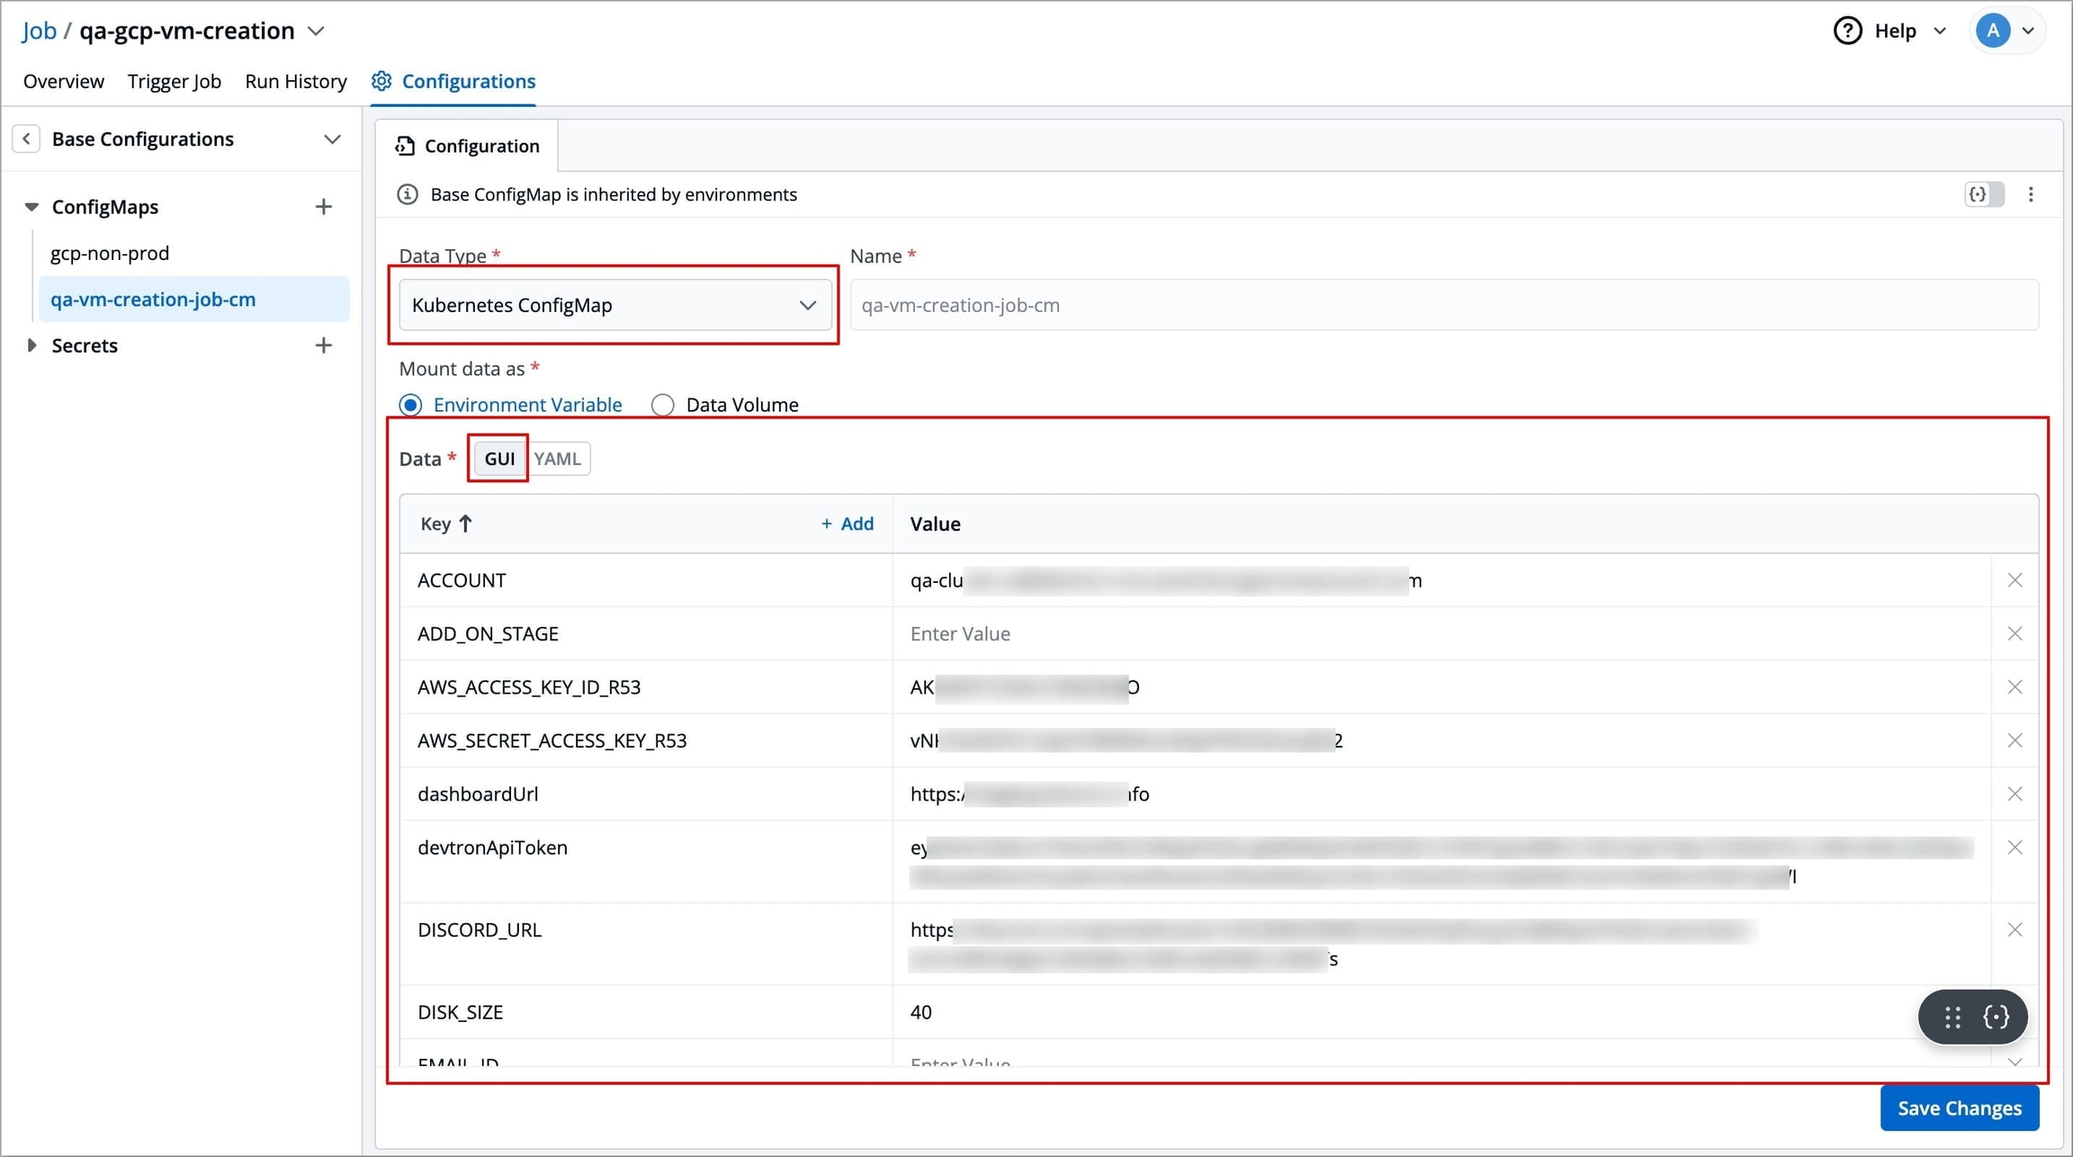Screen dimensions: 2073x1157
Task: Select the Environment Variable radio option
Action: pos(411,405)
